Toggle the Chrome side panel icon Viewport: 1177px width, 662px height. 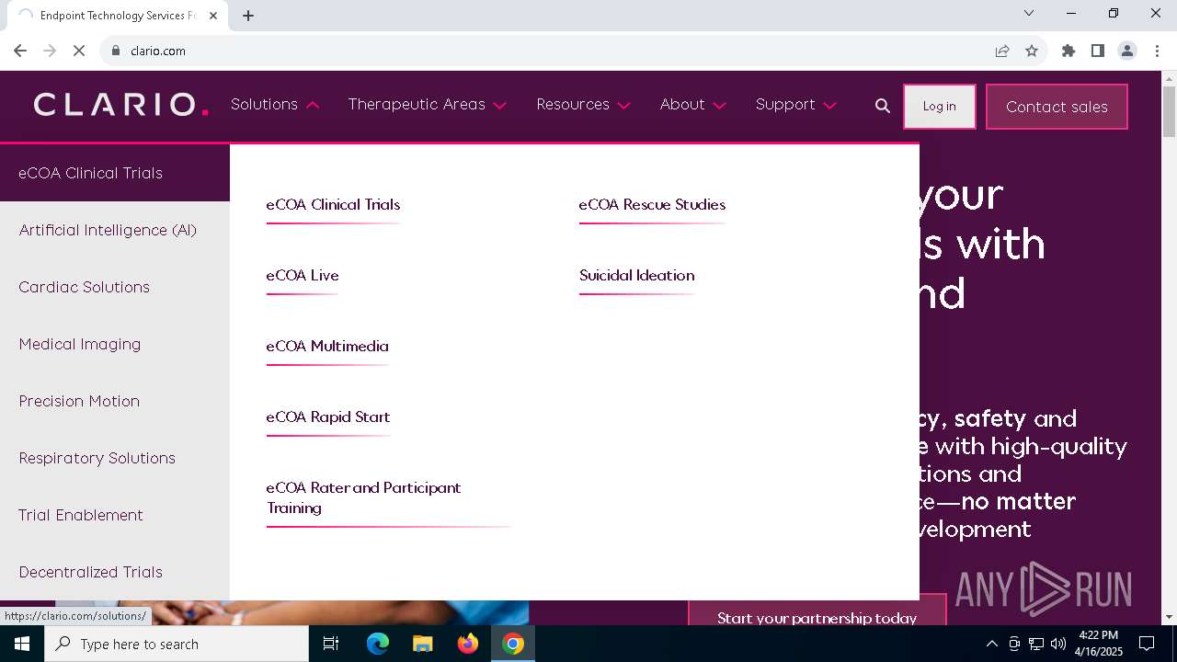tap(1098, 51)
